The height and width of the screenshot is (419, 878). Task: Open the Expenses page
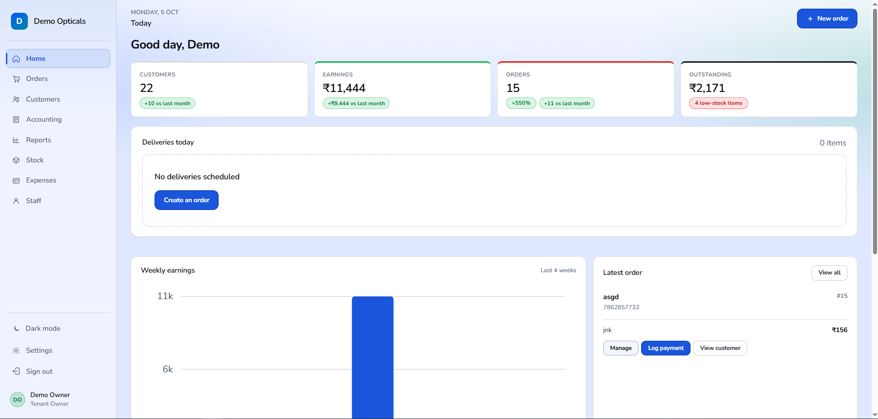58,180
